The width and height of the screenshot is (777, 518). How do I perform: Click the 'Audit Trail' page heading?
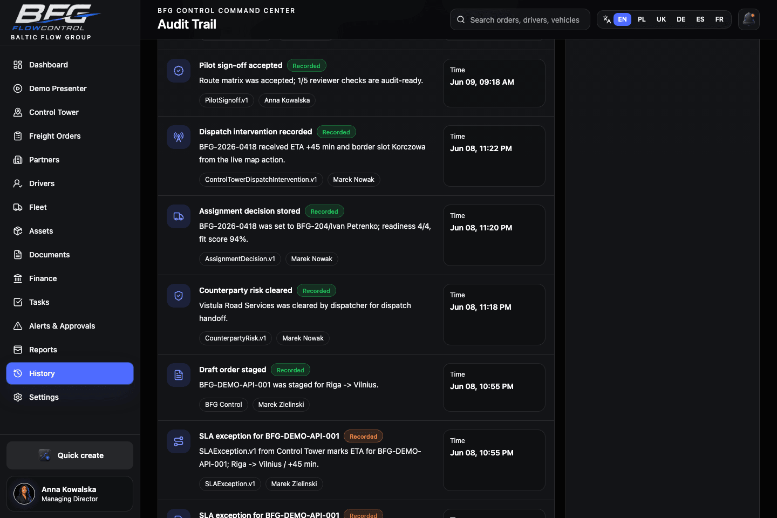187,24
